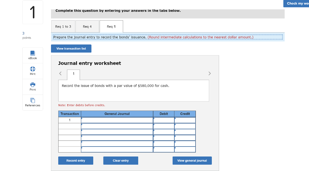Click the Credit cell in row 3
309x171 pixels.
point(185,132)
